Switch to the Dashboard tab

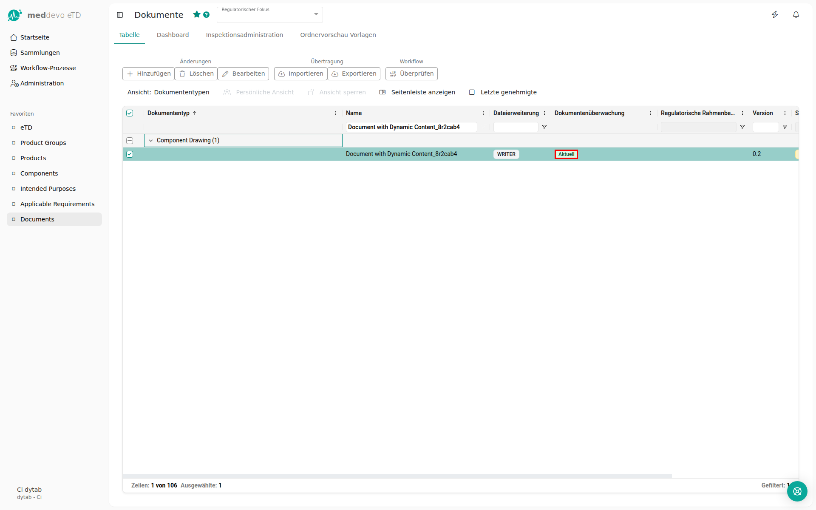173,35
